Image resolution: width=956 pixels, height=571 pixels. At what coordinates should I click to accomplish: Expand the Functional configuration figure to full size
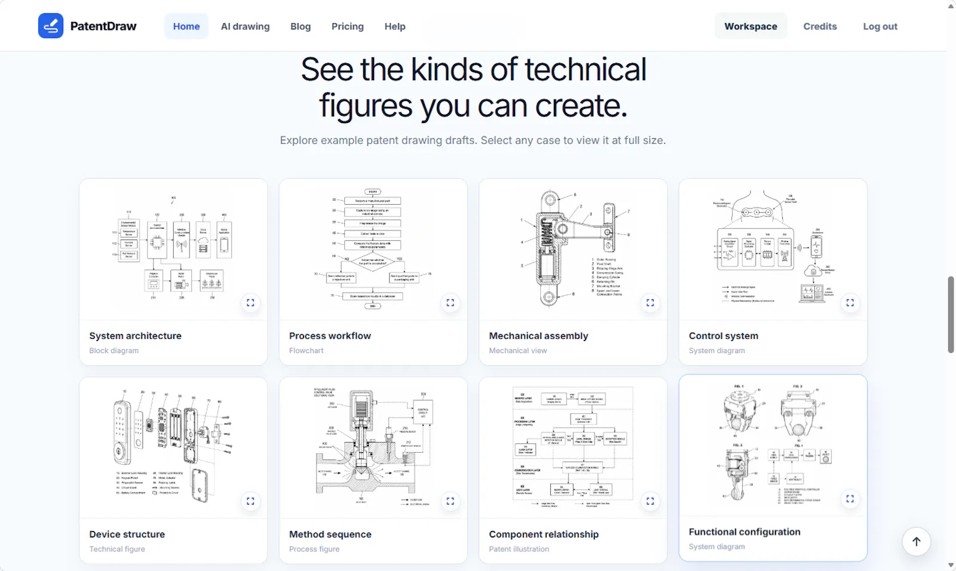[850, 499]
